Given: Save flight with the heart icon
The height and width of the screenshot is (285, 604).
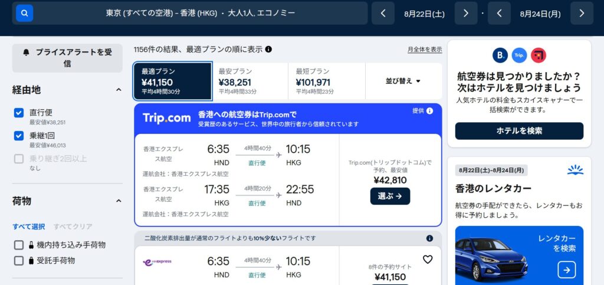Looking at the screenshot, I should pyautogui.click(x=428, y=259).
